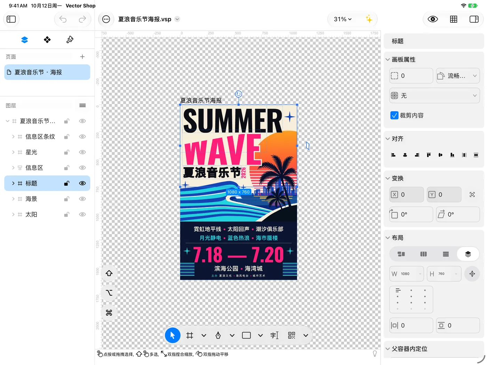Click the W width field showing 1080
Image resolution: width=487 pixels, height=365 pixels.
point(407,274)
